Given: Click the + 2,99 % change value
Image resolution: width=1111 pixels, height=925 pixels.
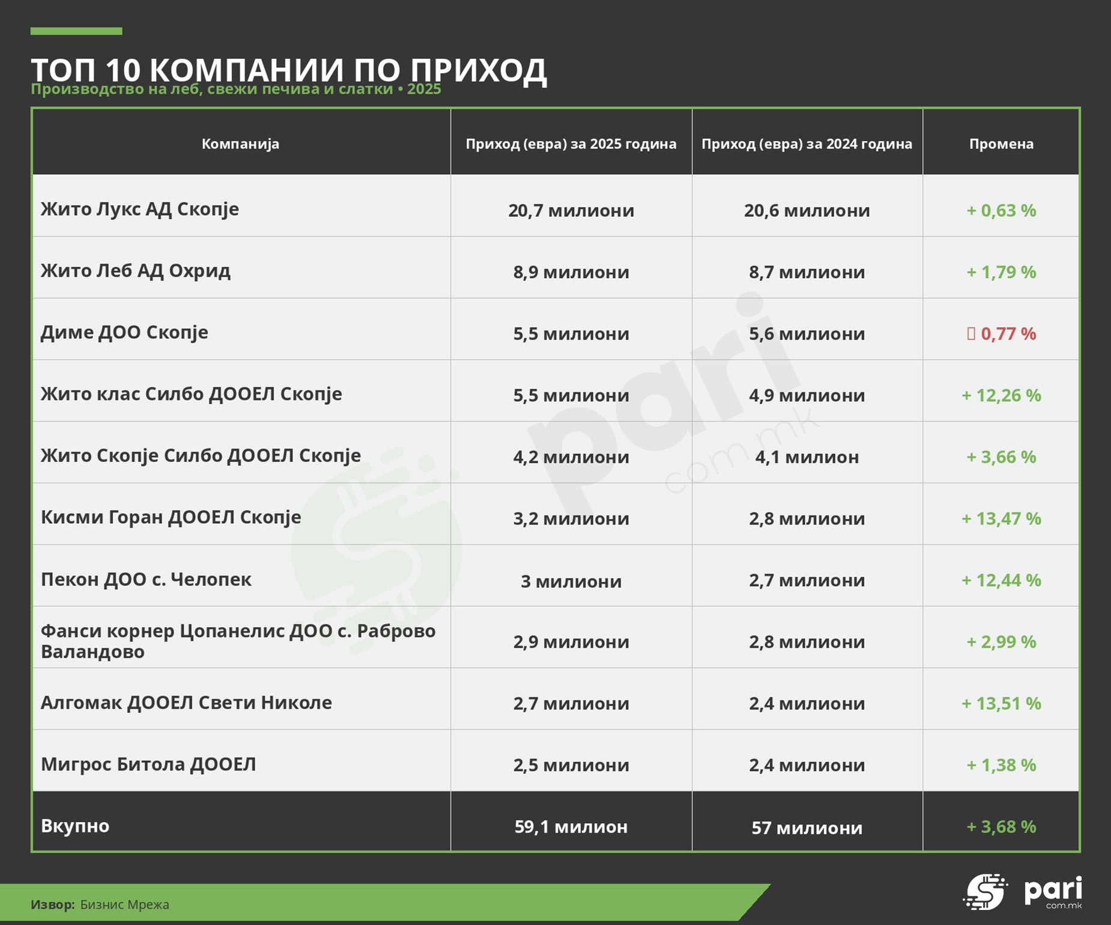Looking at the screenshot, I should pyautogui.click(x=1001, y=641).
